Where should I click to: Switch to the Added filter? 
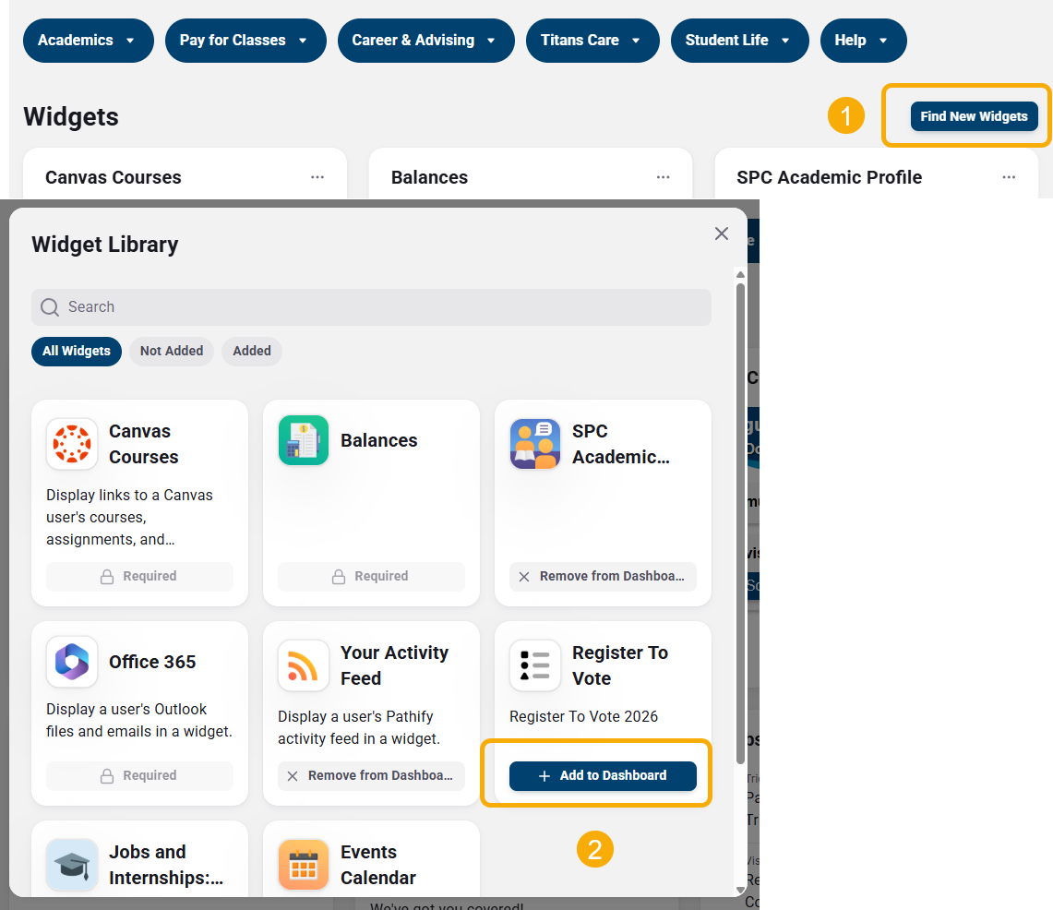(252, 352)
